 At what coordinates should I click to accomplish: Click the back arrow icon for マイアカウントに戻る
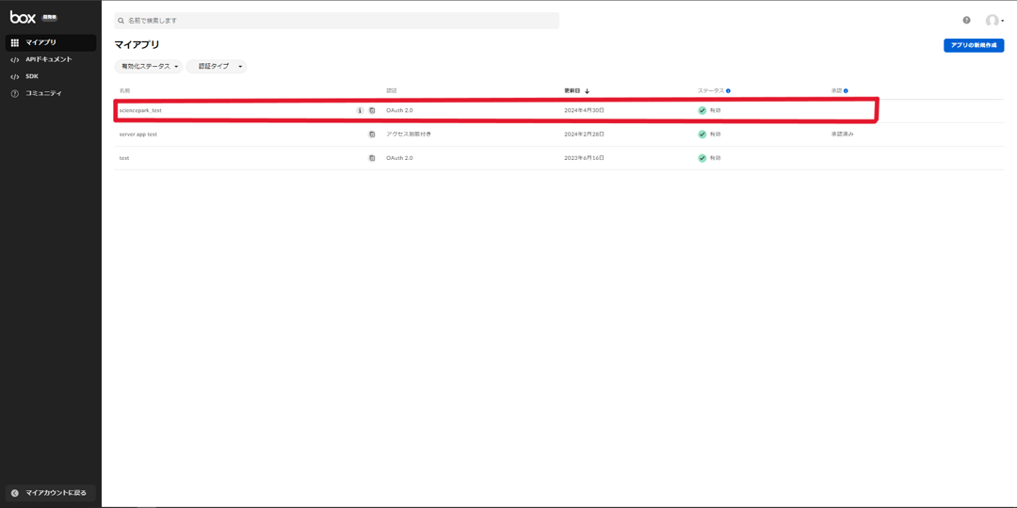tap(15, 493)
